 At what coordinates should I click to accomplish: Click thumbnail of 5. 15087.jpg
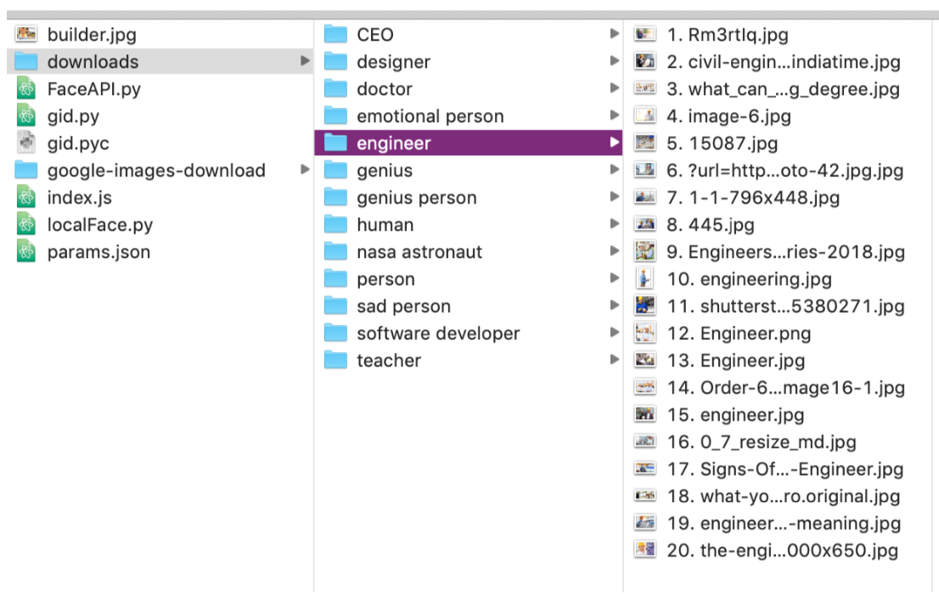(645, 143)
